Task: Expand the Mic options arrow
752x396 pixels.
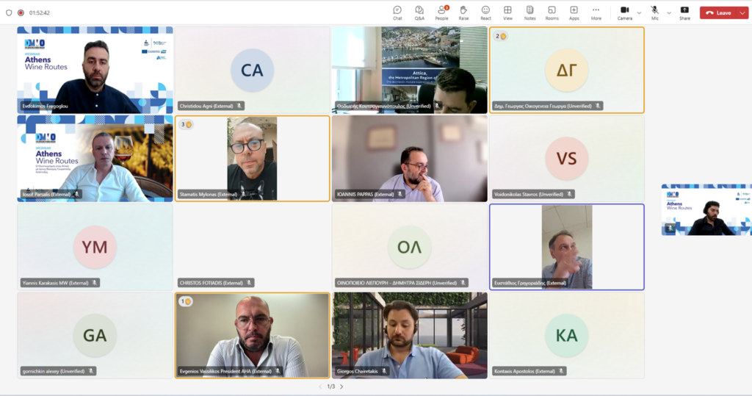Action: click(668, 13)
